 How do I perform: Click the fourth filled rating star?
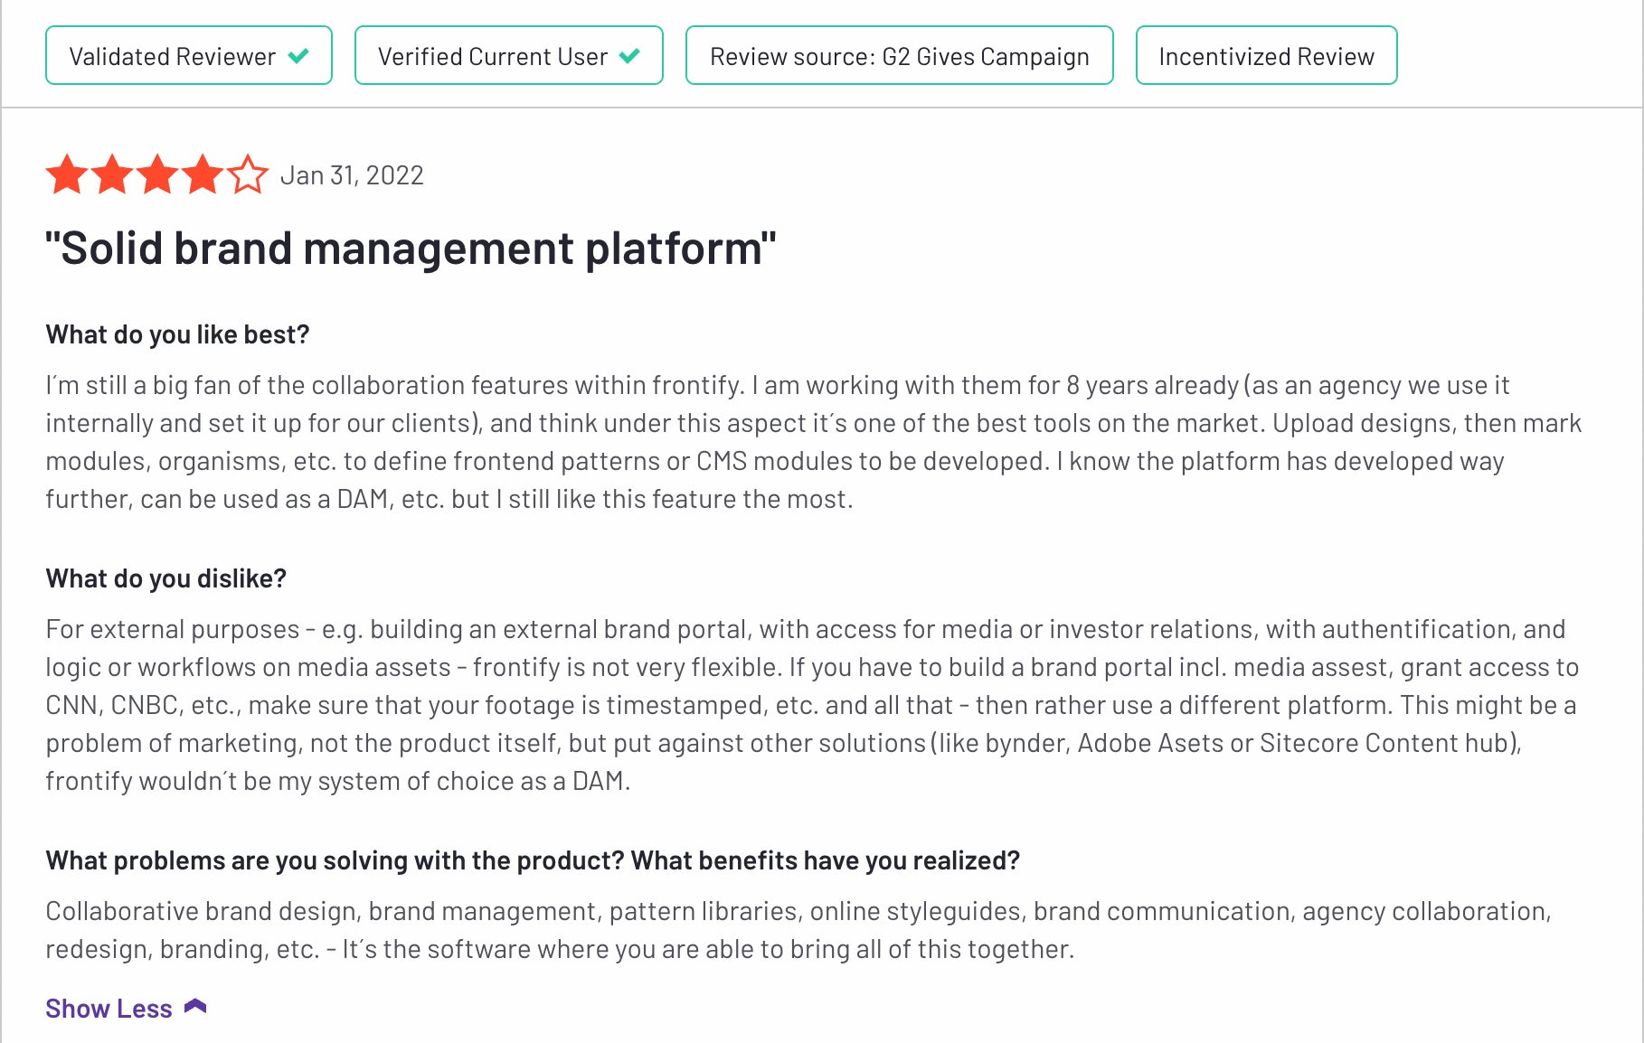tap(203, 174)
